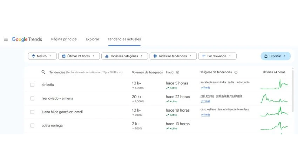298x168 pixels.
Task: Select the real oviedo - almería checkbox
Action: click(33, 98)
